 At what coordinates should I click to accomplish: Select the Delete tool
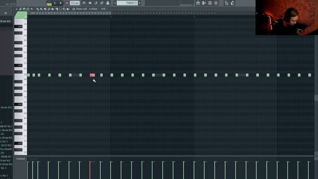click(x=49, y=9)
